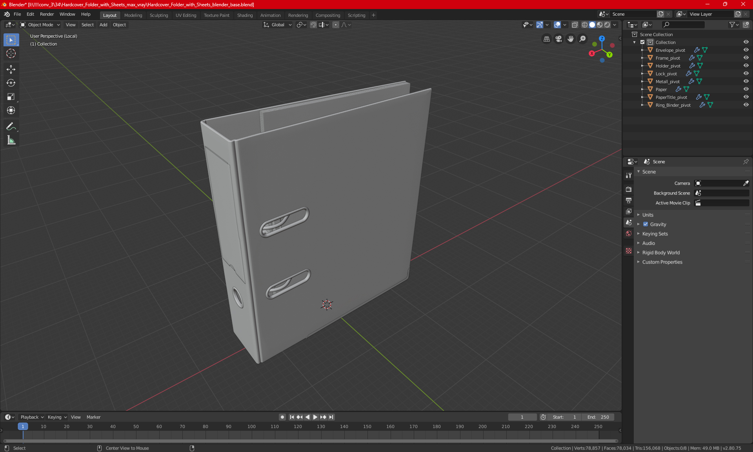Select the Rotate tool
The height and width of the screenshot is (452, 753).
coord(11,83)
